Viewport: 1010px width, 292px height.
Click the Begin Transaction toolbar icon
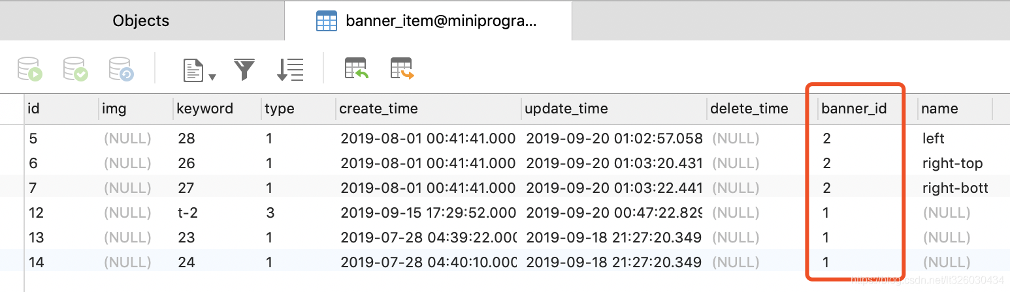[30, 68]
